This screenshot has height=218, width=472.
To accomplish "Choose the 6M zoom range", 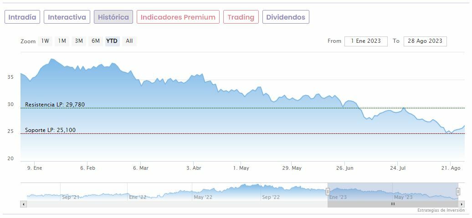I will click(95, 41).
